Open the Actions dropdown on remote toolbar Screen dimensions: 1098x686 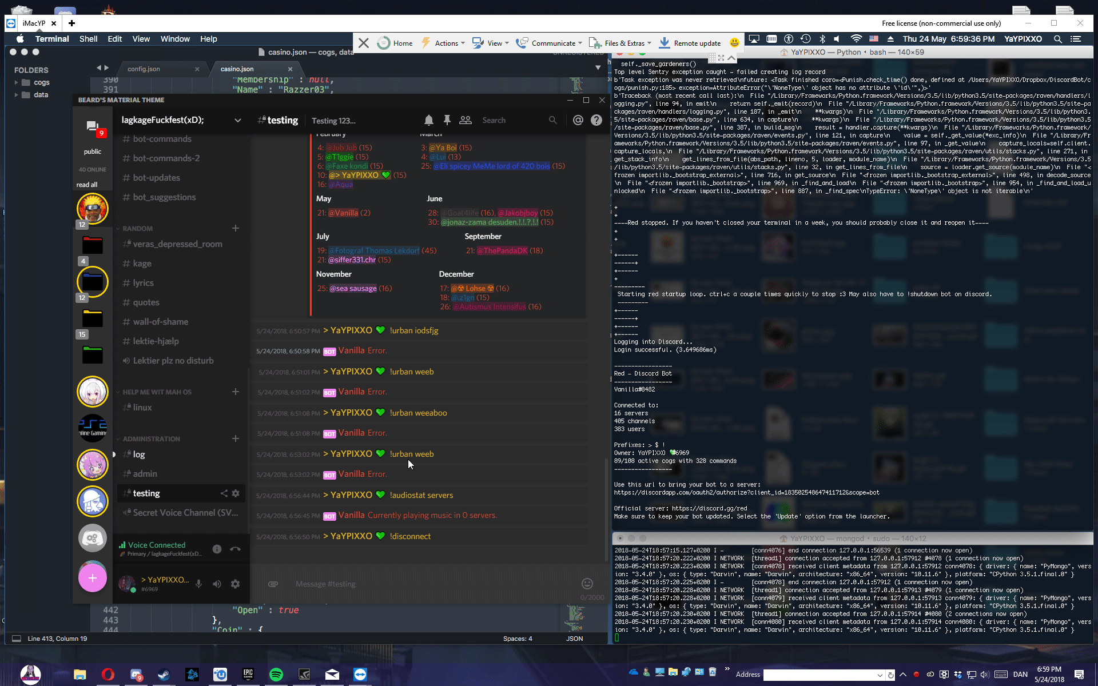click(447, 43)
